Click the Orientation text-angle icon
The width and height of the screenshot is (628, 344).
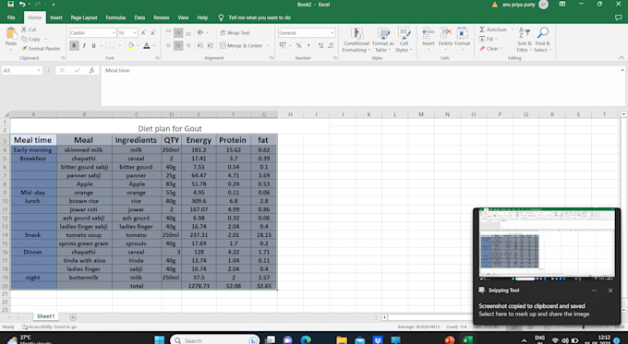(200, 32)
